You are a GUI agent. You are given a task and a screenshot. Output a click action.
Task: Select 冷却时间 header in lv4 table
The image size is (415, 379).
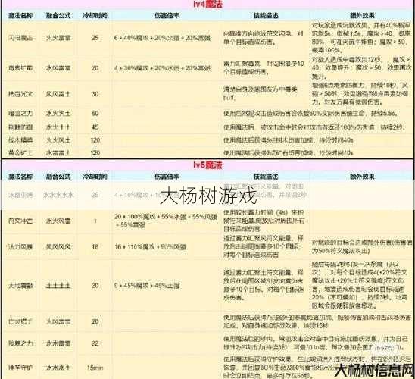click(x=95, y=16)
